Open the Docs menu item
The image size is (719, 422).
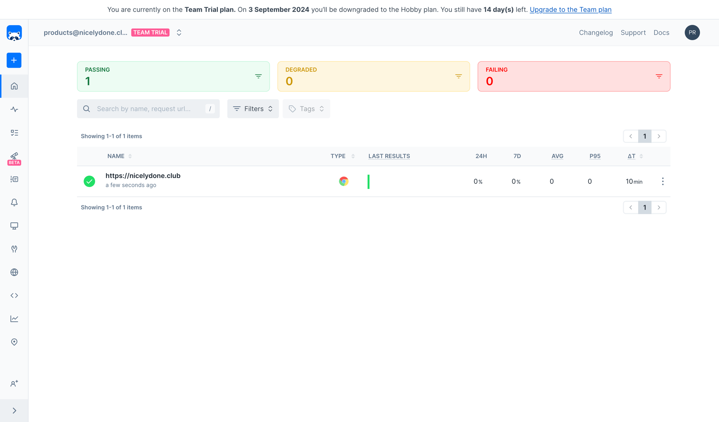tap(661, 33)
